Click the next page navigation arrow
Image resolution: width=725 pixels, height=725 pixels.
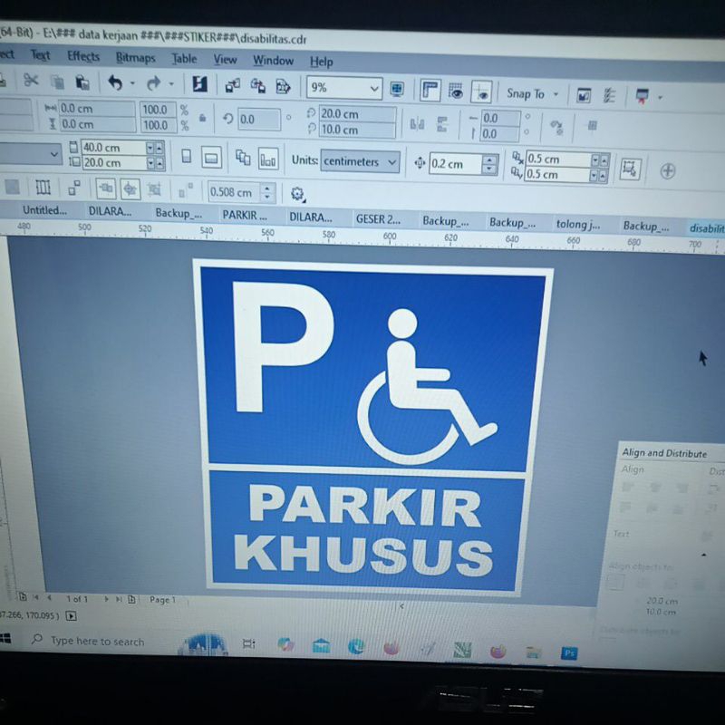coord(106,599)
